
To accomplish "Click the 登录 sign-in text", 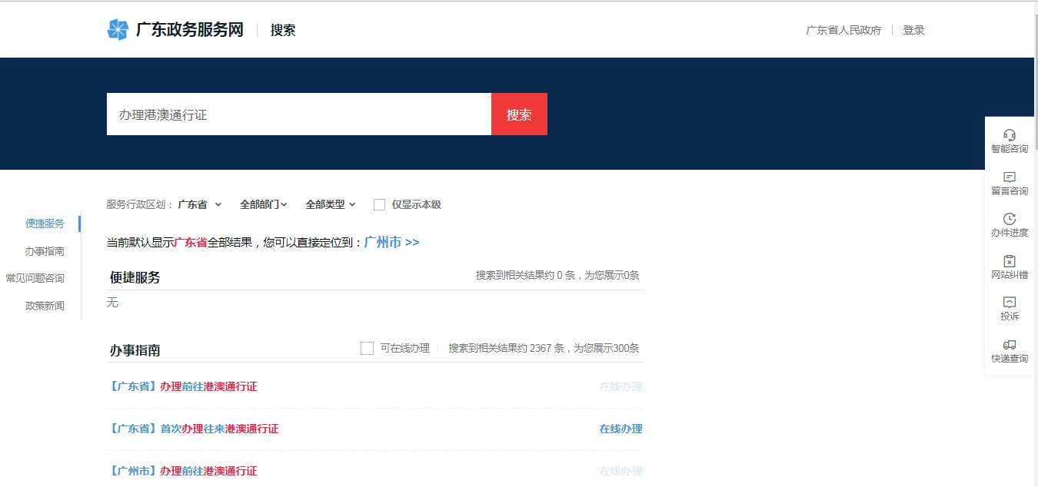I will [914, 30].
